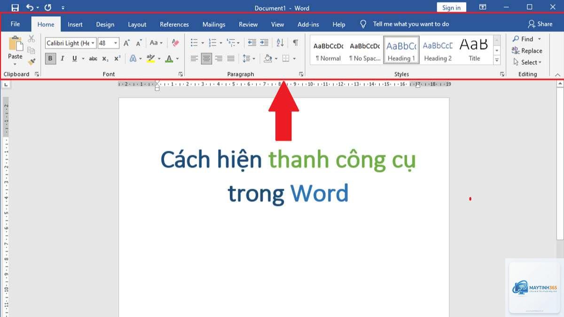This screenshot has height=317, width=564.
Task: Click Increase Font Size icon
Action: 126,43
